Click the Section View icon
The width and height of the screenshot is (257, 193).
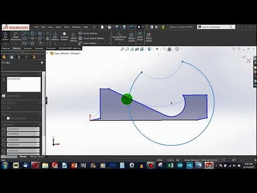click(x=137, y=49)
